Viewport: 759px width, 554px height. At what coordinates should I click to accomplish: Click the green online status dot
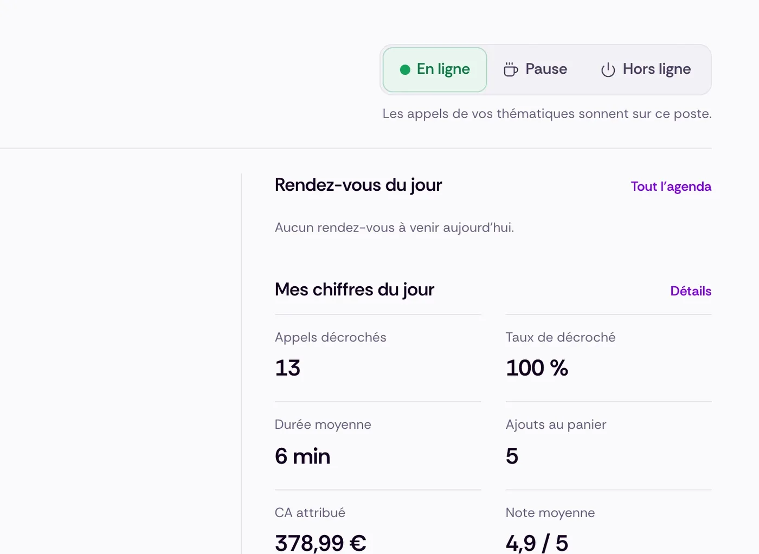pyautogui.click(x=405, y=69)
